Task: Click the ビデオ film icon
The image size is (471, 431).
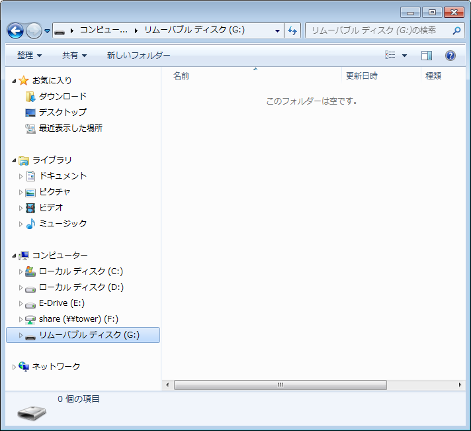Action: 30,208
